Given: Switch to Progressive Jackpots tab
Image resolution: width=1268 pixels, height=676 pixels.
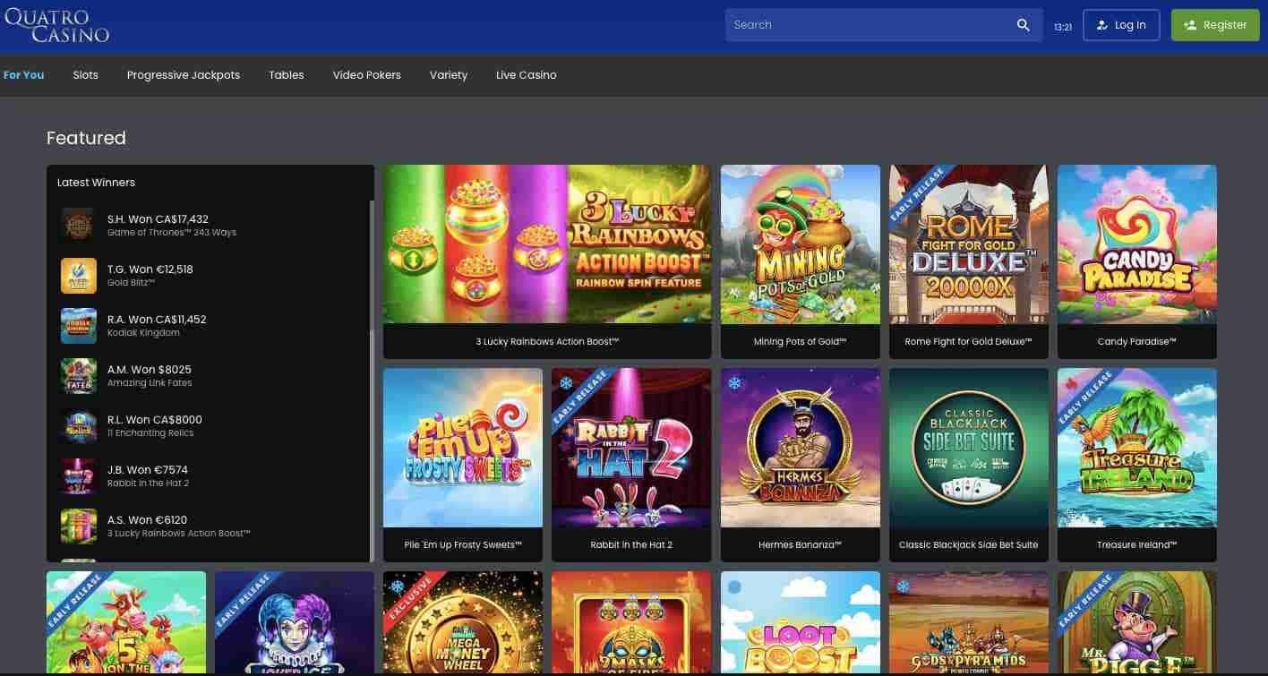Looking at the screenshot, I should point(184,75).
